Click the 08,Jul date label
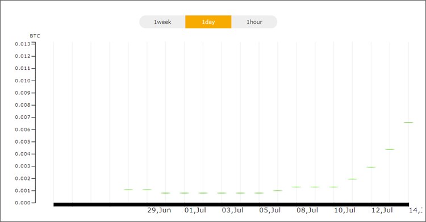This screenshot has width=426, height=222. 307,210
